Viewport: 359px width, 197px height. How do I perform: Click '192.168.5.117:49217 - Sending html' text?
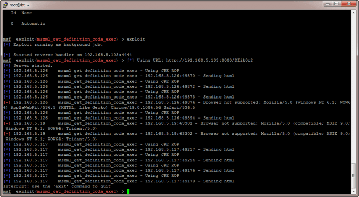190,150
